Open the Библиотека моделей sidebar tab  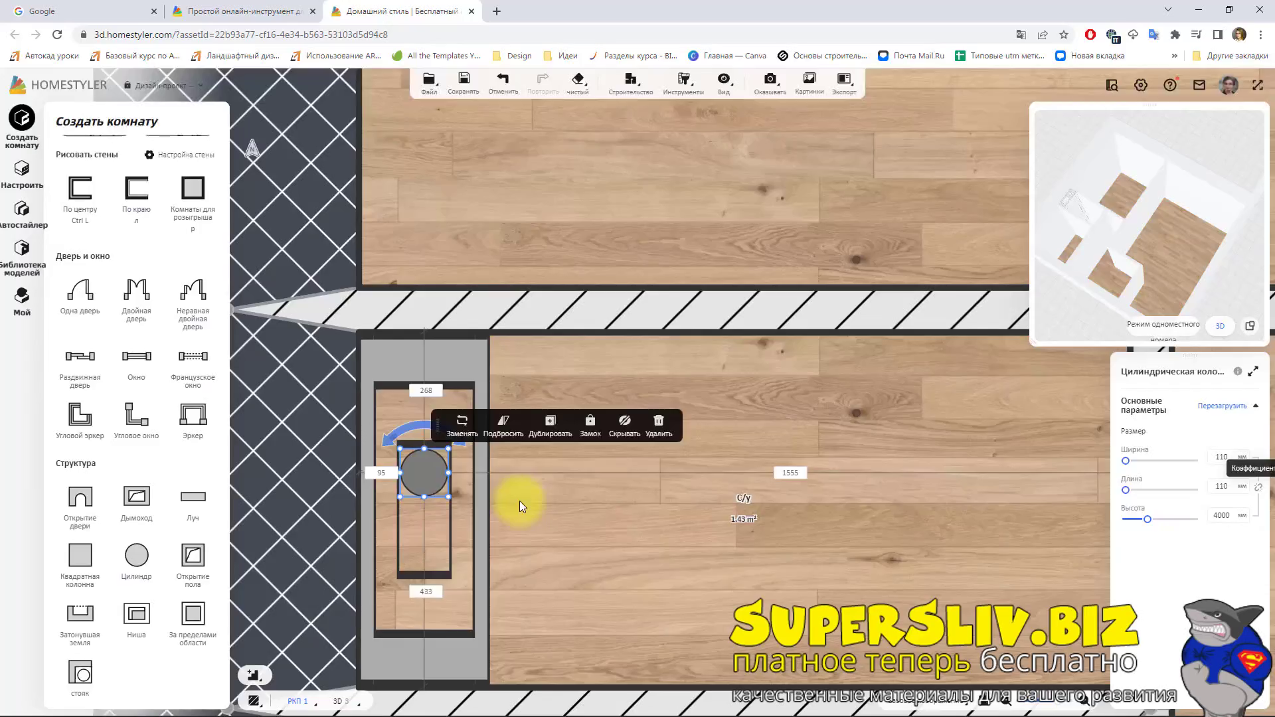(22, 258)
